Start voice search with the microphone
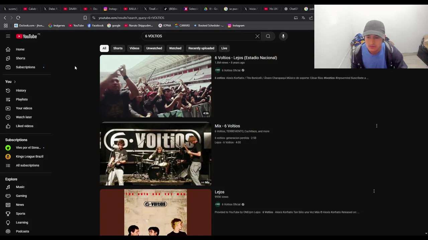This screenshot has width=428, height=240. tap(283, 36)
